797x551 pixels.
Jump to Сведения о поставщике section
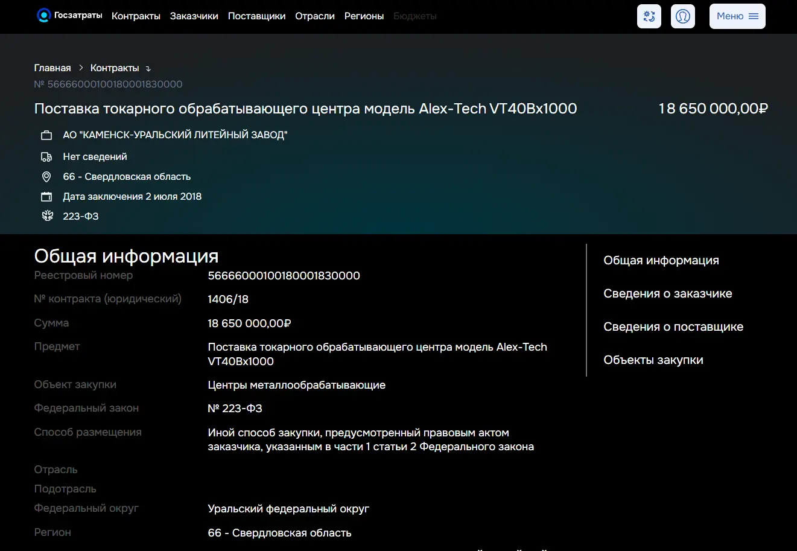pos(673,327)
